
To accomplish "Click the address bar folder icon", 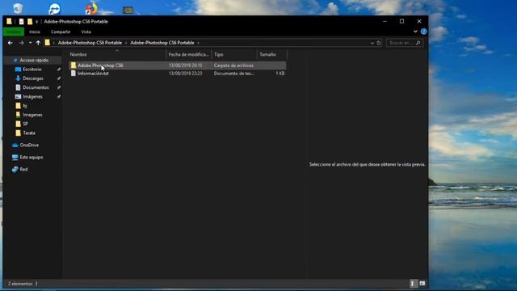I will click(x=48, y=43).
